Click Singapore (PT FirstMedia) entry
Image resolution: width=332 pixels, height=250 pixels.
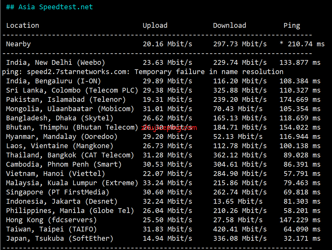point(58,192)
